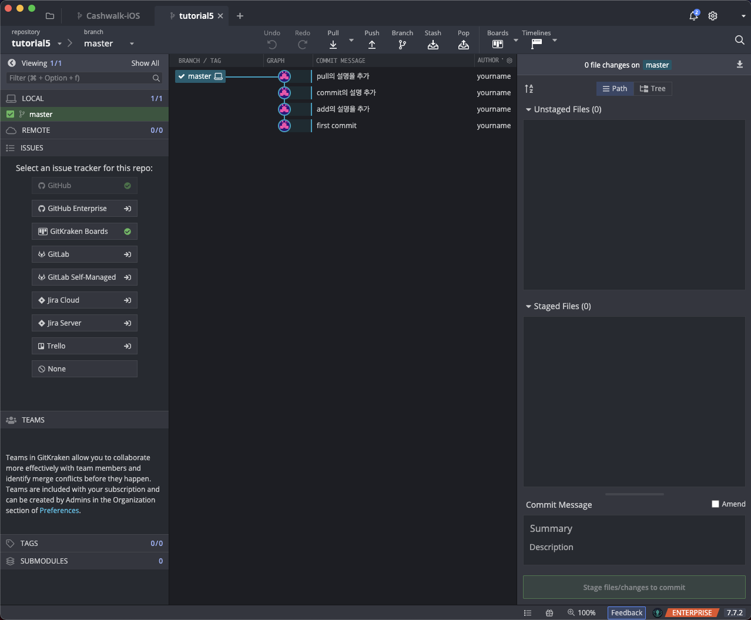
Task: Switch file view to Tree
Action: (653, 89)
